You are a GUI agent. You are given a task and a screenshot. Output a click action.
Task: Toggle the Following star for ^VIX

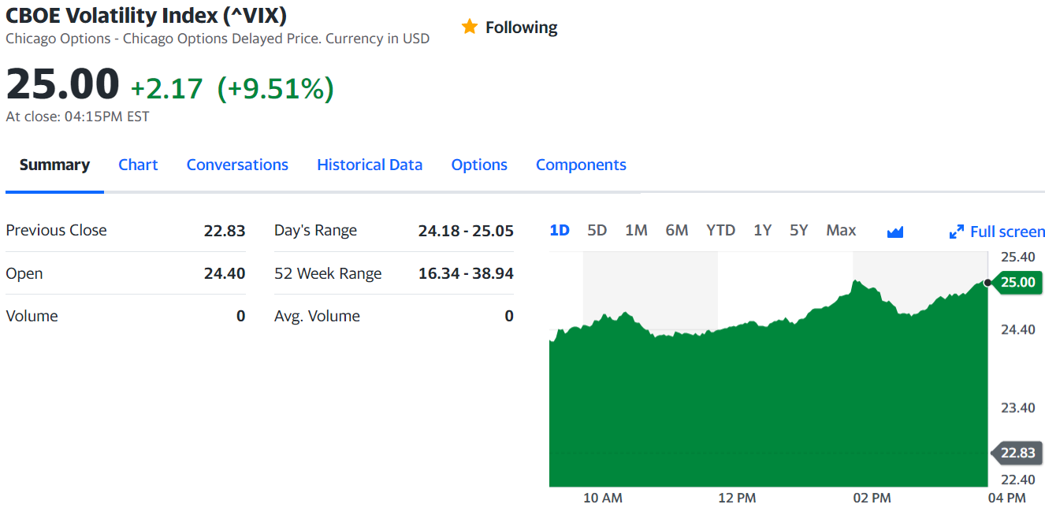pos(509,28)
